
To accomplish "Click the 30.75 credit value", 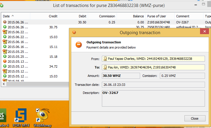I will 53,27.
